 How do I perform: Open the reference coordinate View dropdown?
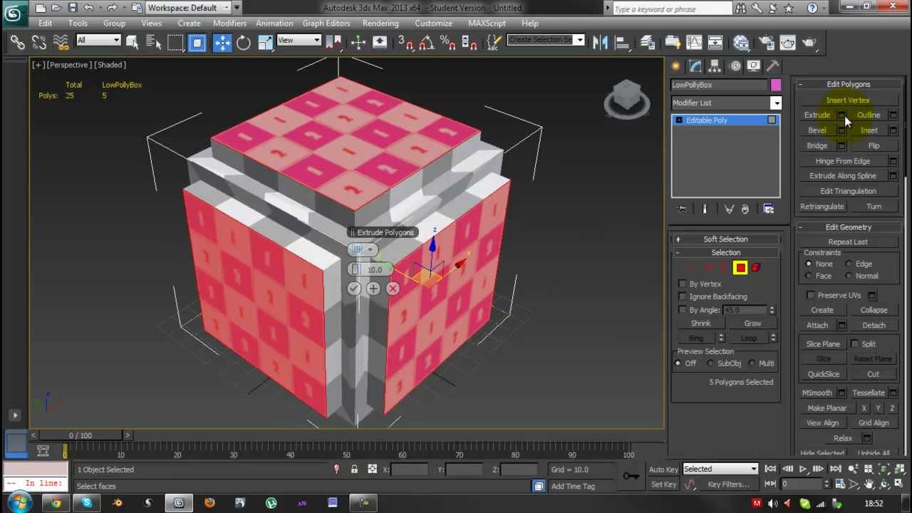click(x=299, y=41)
